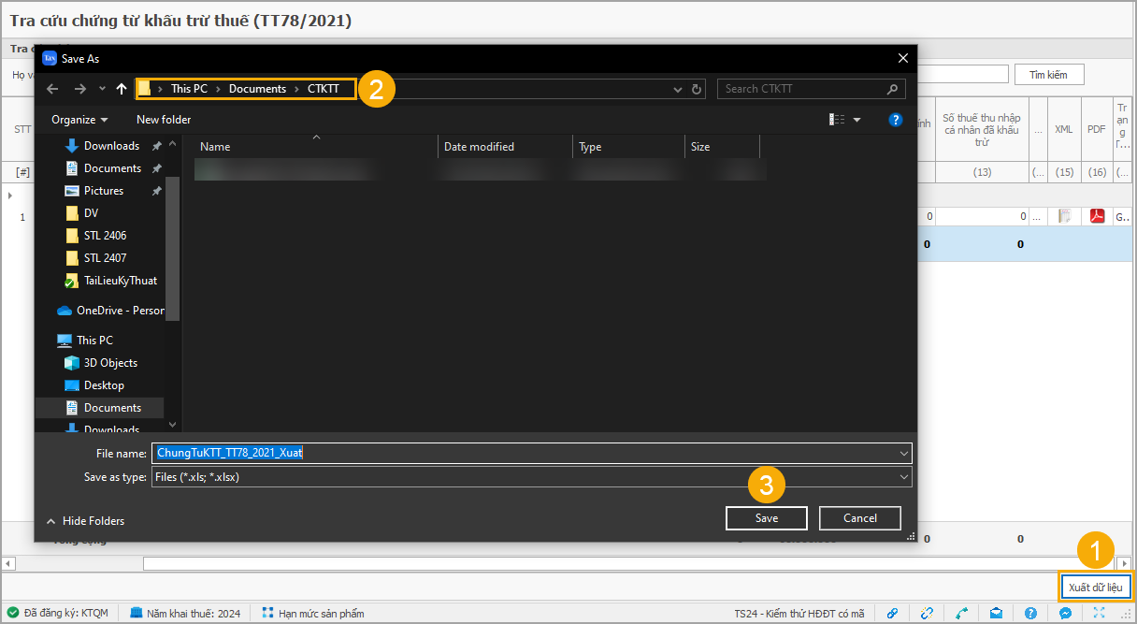The height and width of the screenshot is (624, 1137).
Task: Click the XML column header
Action: 1064,129
